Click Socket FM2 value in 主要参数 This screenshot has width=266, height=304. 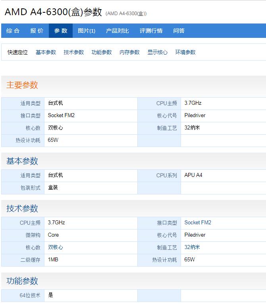pos(61,116)
